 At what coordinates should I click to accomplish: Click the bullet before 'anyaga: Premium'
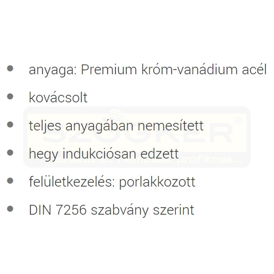pyautogui.click(x=10, y=68)
